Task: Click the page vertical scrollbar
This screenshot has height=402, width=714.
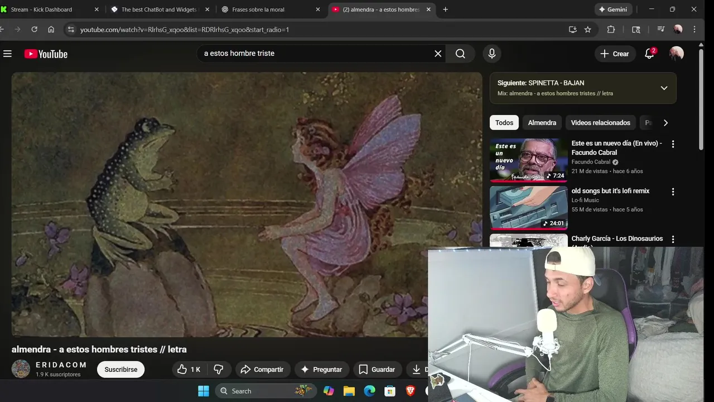Action: pos(701,100)
